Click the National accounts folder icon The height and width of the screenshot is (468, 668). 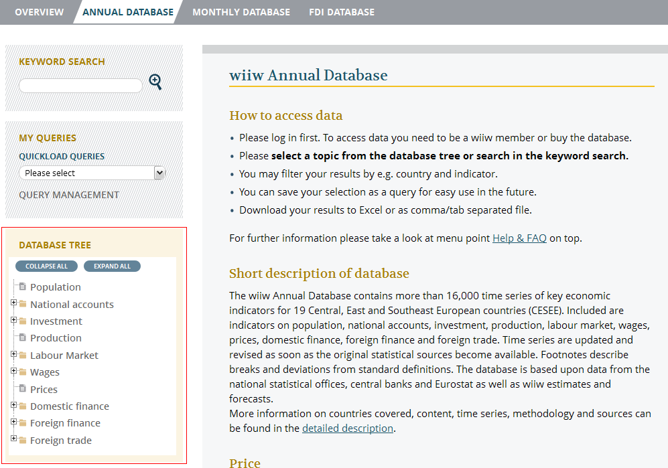click(22, 304)
